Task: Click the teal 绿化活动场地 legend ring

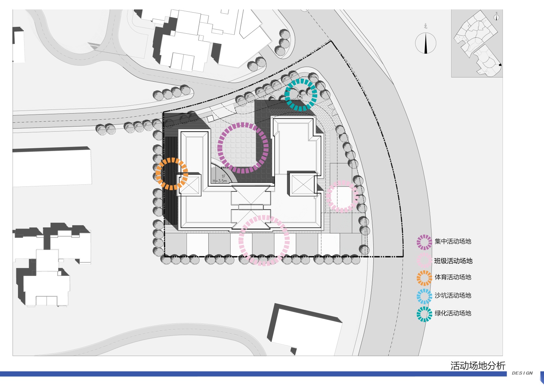Action: [424, 314]
